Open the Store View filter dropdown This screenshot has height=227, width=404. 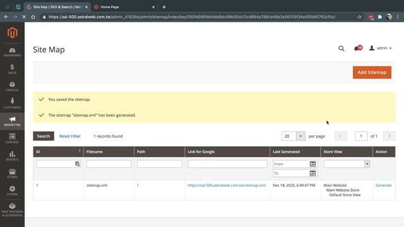click(347, 164)
